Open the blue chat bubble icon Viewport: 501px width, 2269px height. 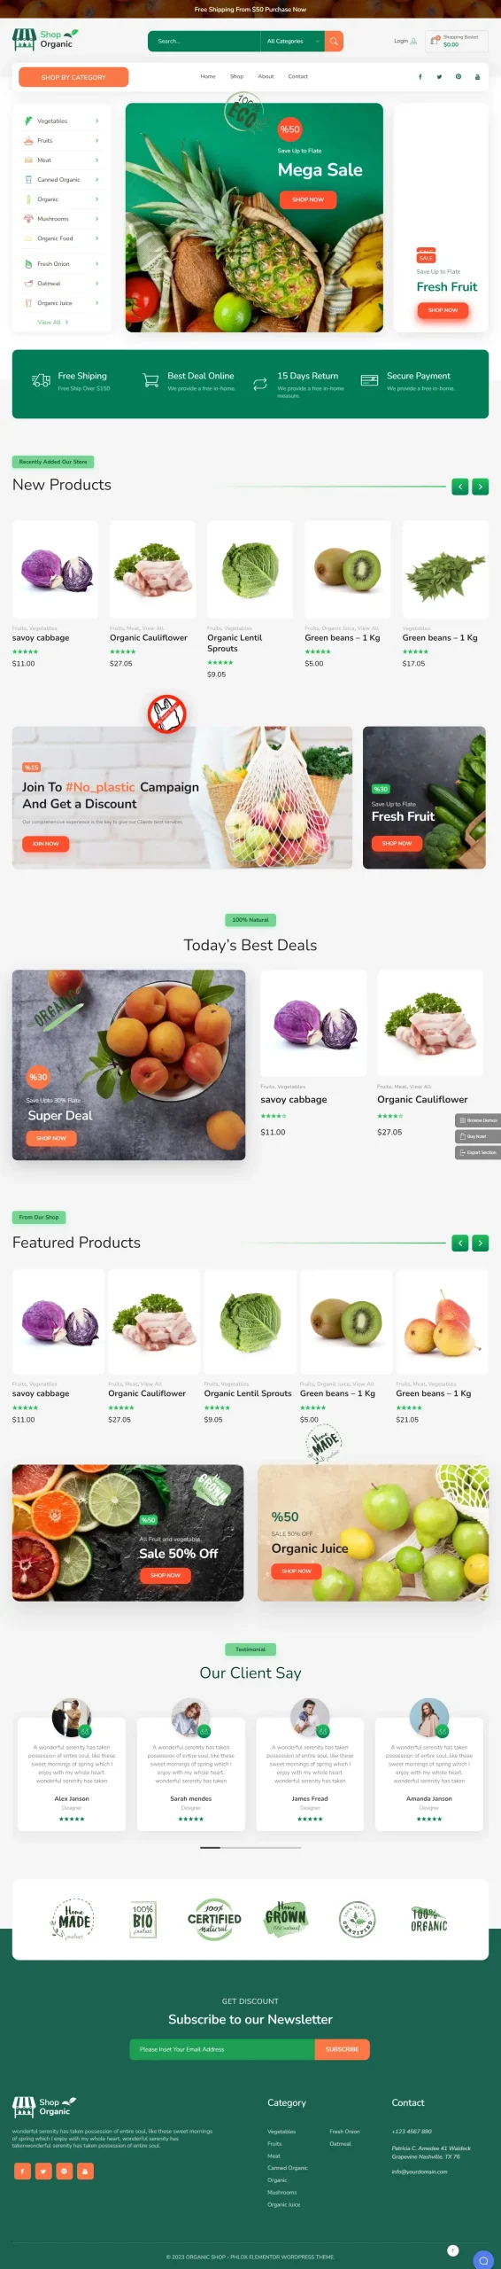coord(483,2259)
